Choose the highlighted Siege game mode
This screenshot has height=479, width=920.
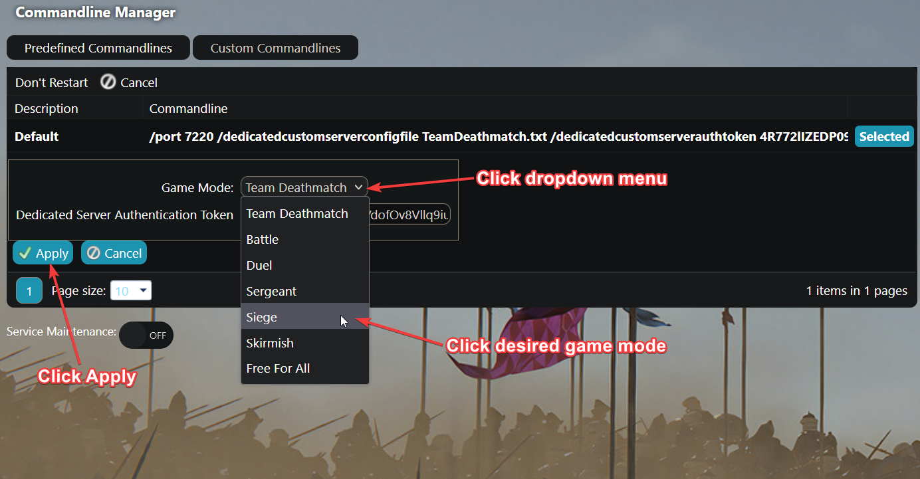point(262,317)
